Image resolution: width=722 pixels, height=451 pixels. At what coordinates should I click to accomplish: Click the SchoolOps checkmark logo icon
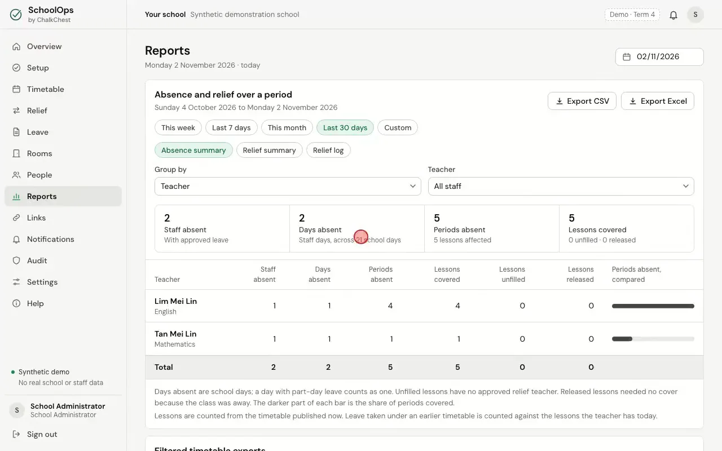coord(16,15)
